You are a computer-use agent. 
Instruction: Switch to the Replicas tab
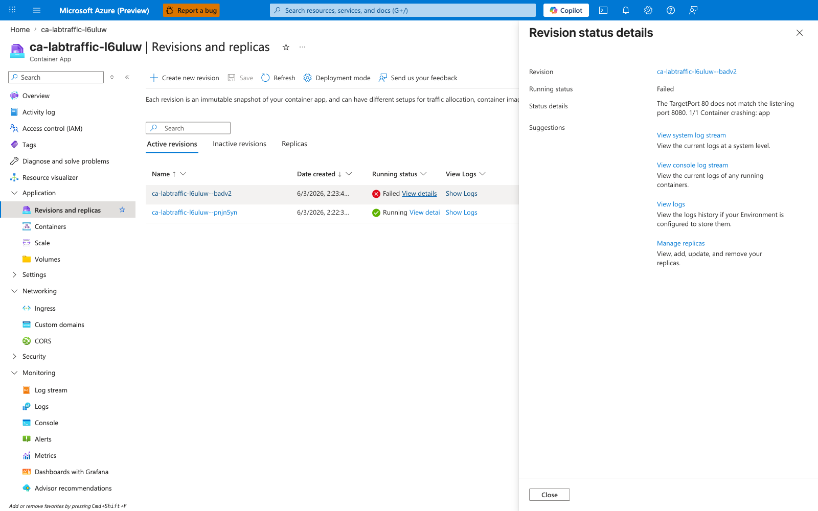[x=294, y=144]
